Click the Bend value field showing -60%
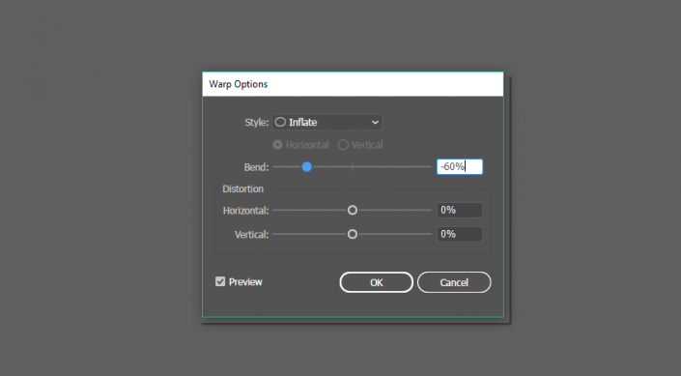Screen dimensions: 681x376 (x=460, y=166)
